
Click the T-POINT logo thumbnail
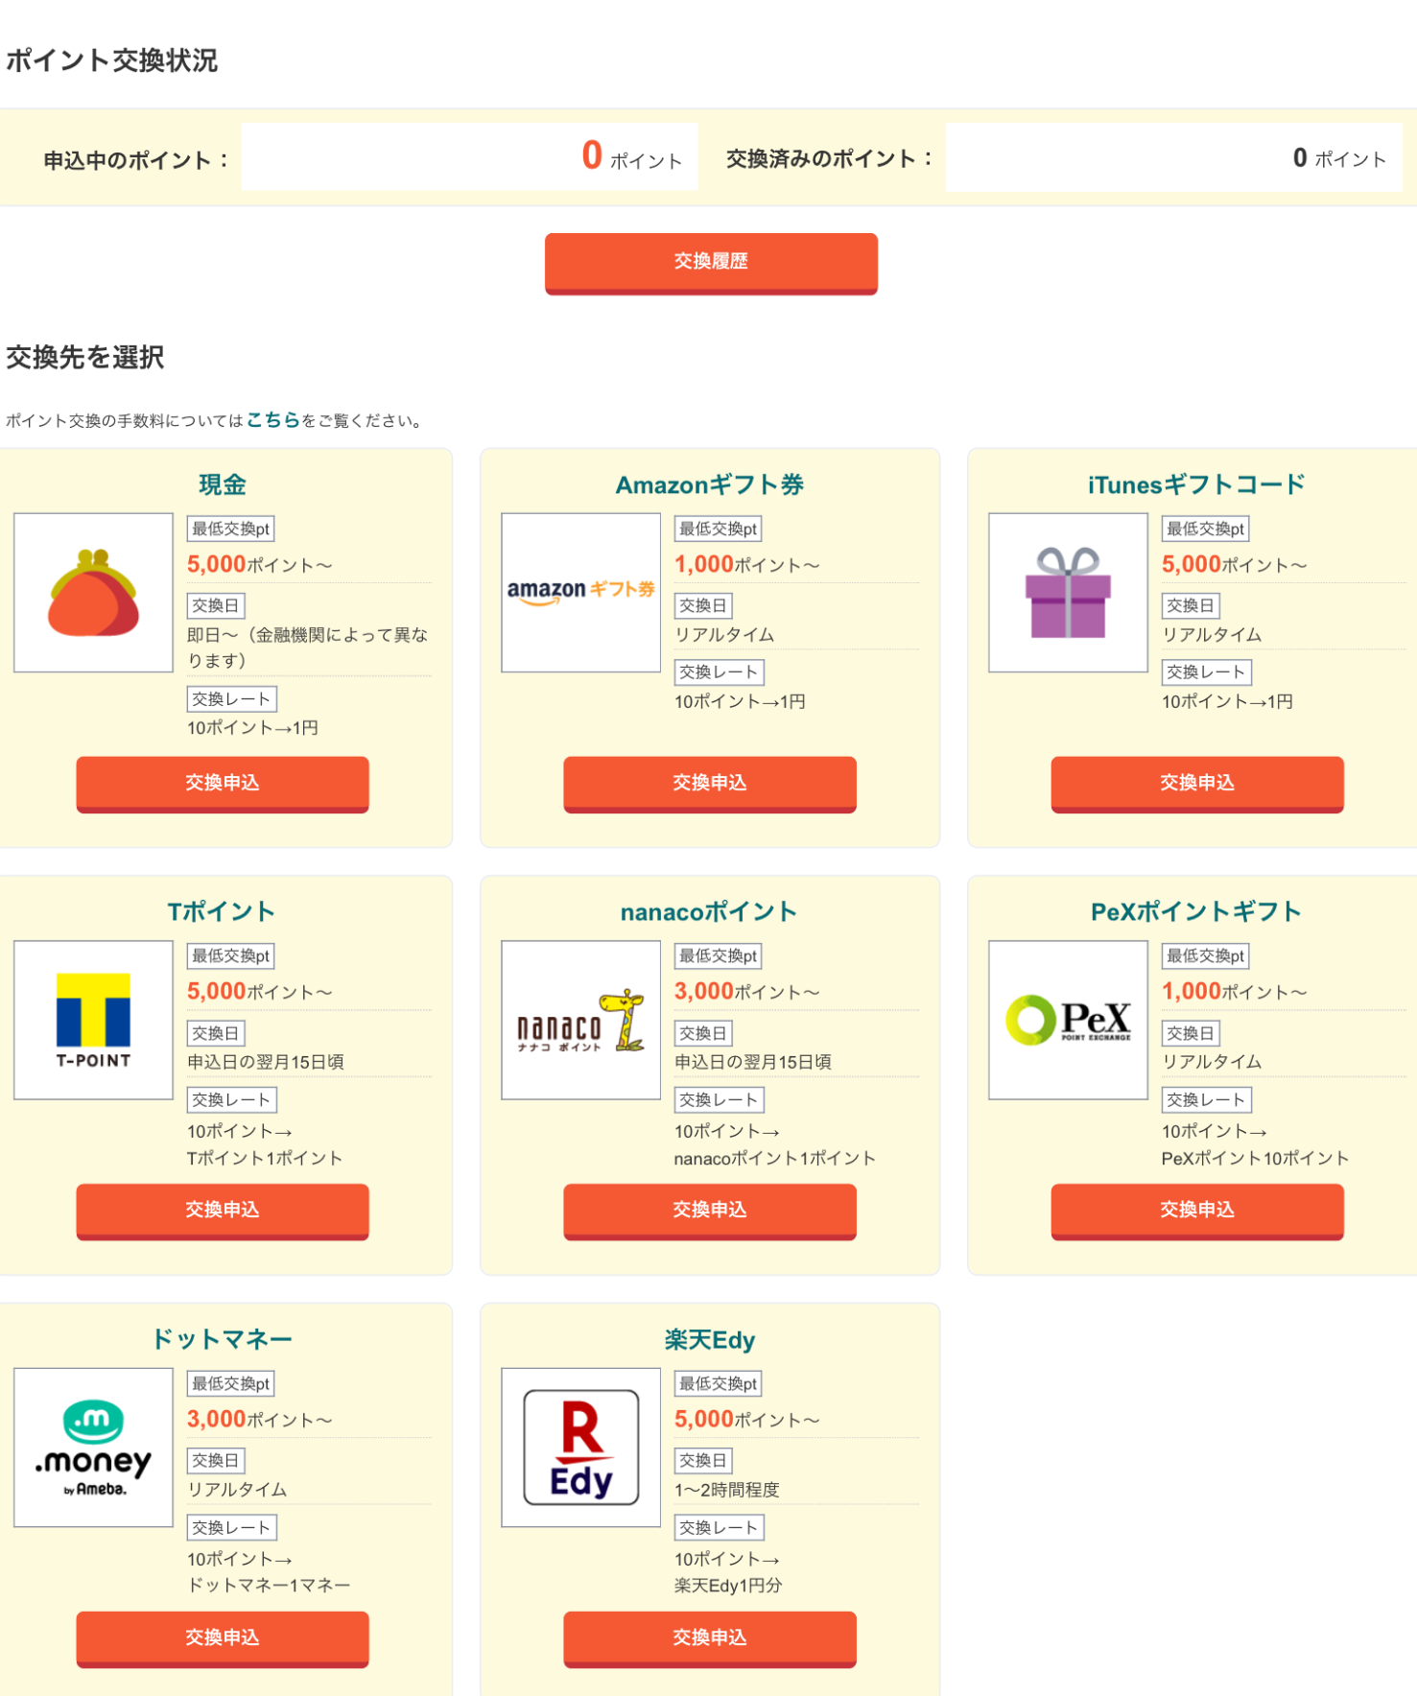(x=93, y=1020)
